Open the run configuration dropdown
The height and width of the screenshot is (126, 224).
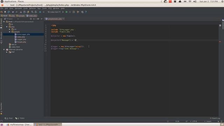click(54, 12)
